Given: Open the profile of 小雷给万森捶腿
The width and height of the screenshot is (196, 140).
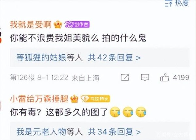Looking at the screenshot, I should point(39,99).
